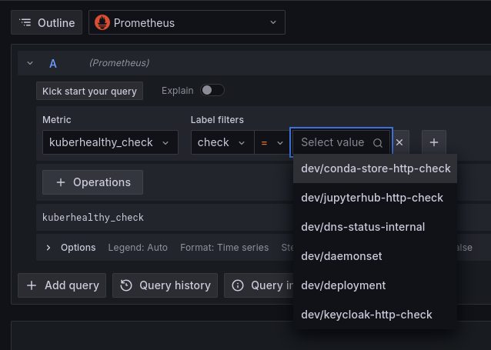Click the query name A
This screenshot has height=350, width=491.
click(x=53, y=64)
